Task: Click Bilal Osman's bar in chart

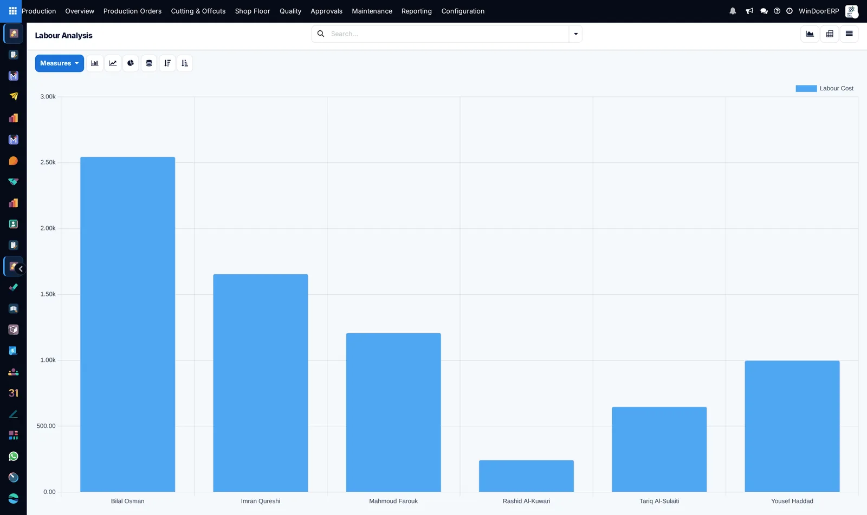Action: (128, 325)
